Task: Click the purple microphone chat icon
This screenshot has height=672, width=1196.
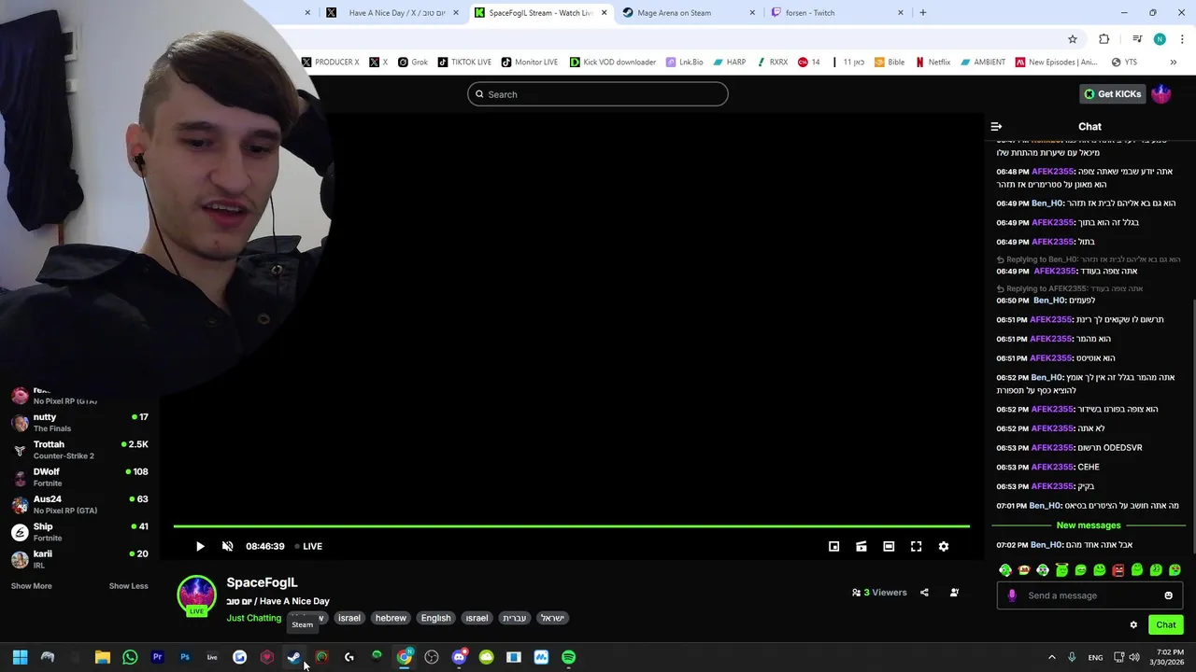Action: coord(1012,595)
